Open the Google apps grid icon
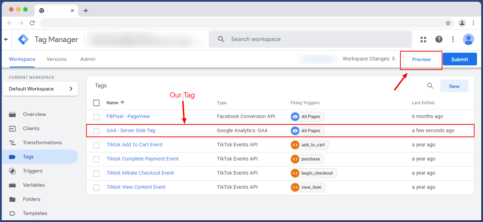Viewport: 483px width, 222px height. (423, 39)
